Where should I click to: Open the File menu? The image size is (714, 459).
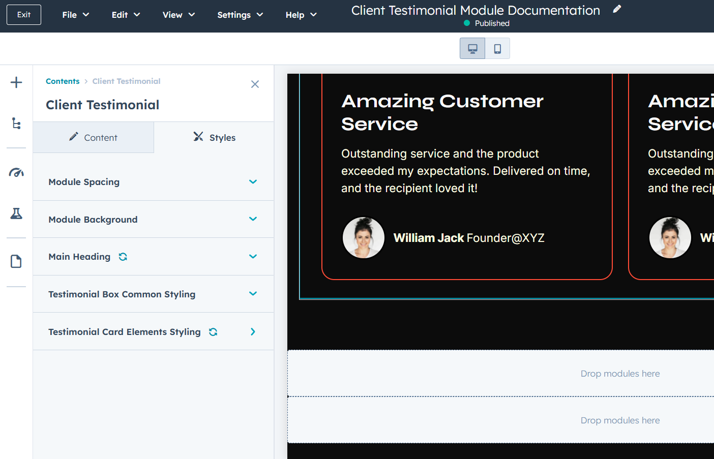tap(75, 15)
